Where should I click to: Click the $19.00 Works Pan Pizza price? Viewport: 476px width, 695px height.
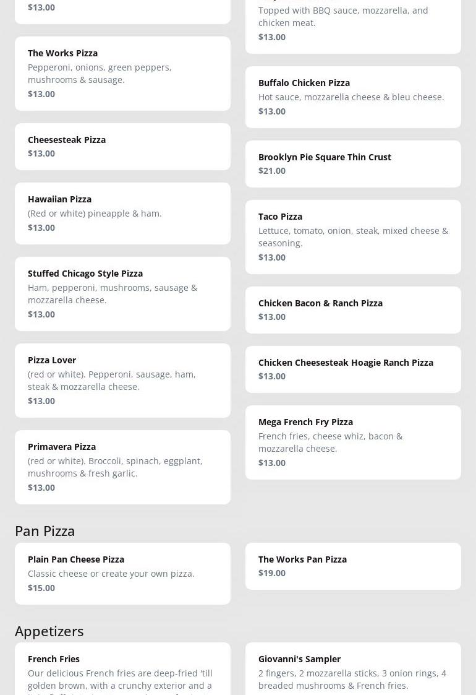(x=272, y=573)
